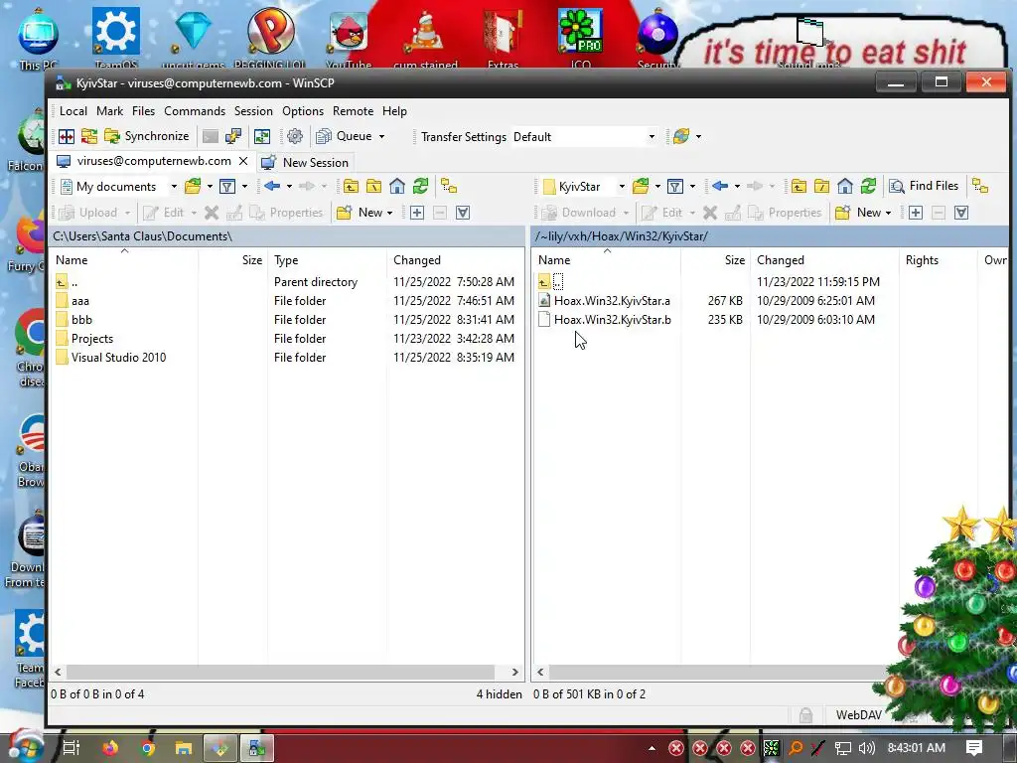Viewport: 1017px width, 763px height.
Task: Expand the Queue dropdown arrow
Action: pyautogui.click(x=382, y=136)
